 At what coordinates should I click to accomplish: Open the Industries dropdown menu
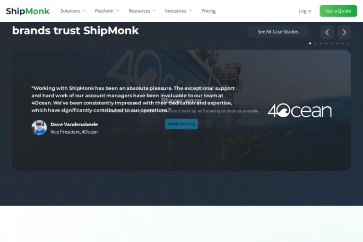(x=178, y=11)
